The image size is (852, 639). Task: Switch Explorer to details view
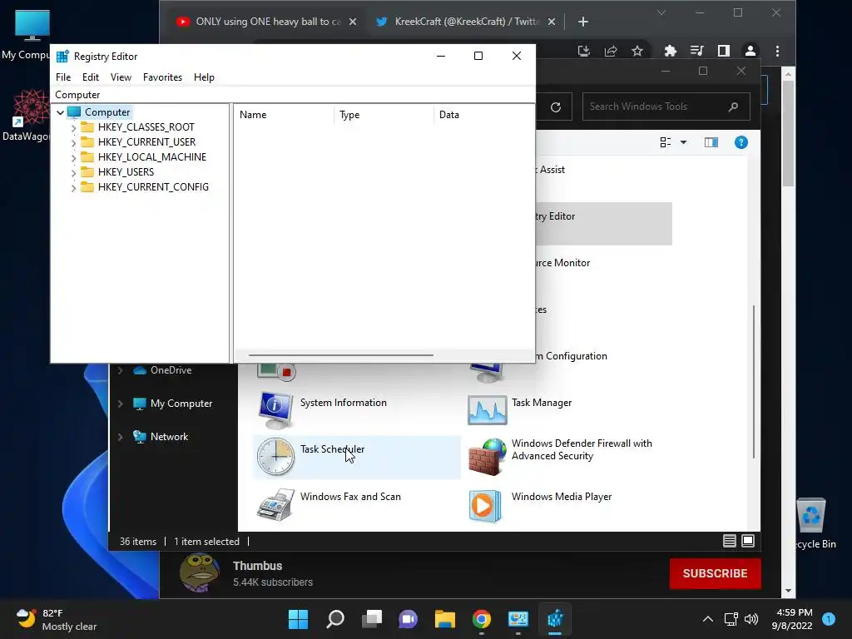click(x=729, y=541)
